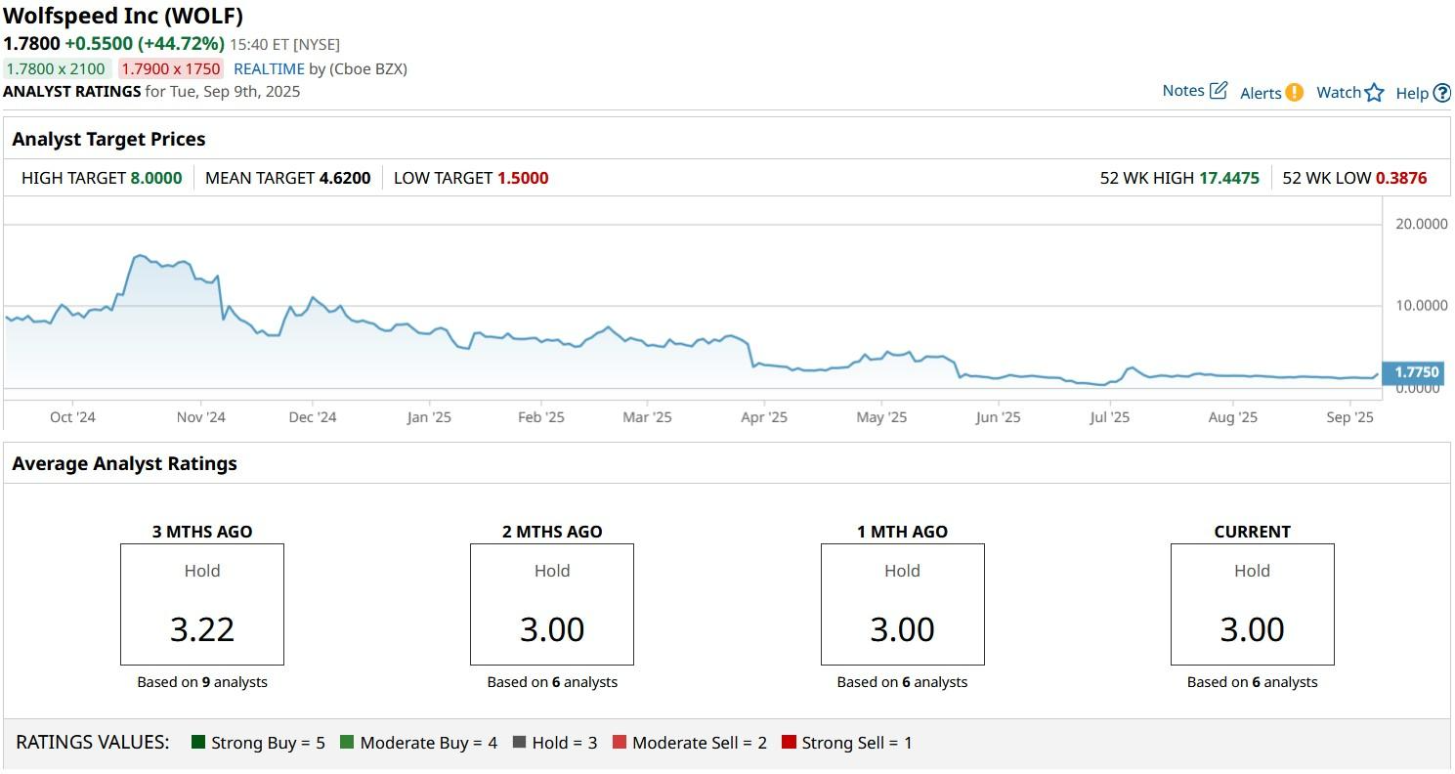The image size is (1455, 774).
Task: Click the Strong Buy green color swatch
Action: pyautogui.click(x=199, y=743)
